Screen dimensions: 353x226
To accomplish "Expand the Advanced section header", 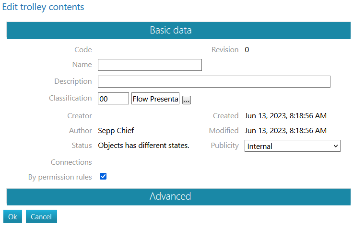I will (170, 196).
